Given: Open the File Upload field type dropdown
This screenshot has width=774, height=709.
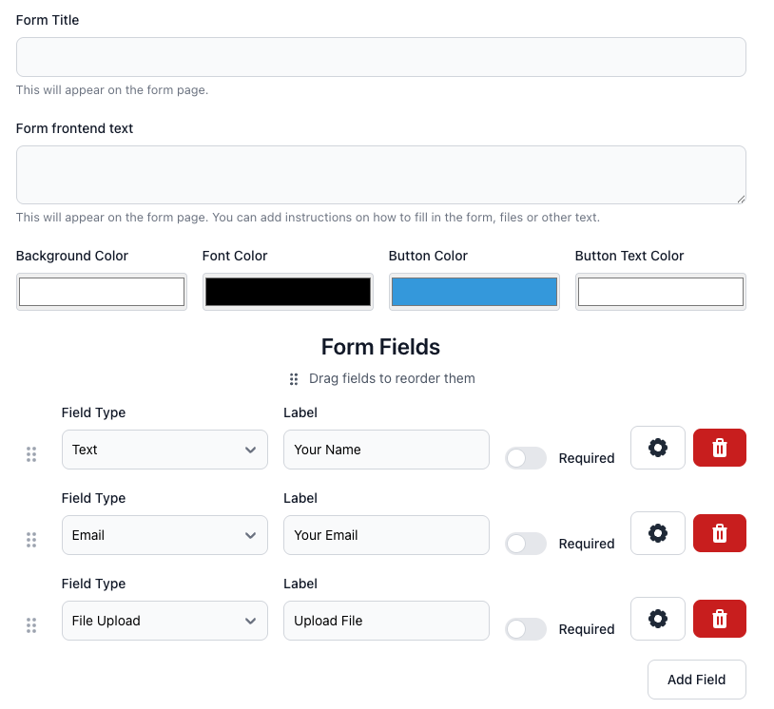Looking at the screenshot, I should [x=164, y=621].
